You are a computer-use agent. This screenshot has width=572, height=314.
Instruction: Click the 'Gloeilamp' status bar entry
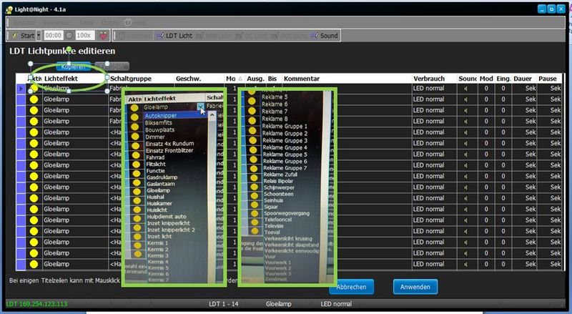click(278, 304)
